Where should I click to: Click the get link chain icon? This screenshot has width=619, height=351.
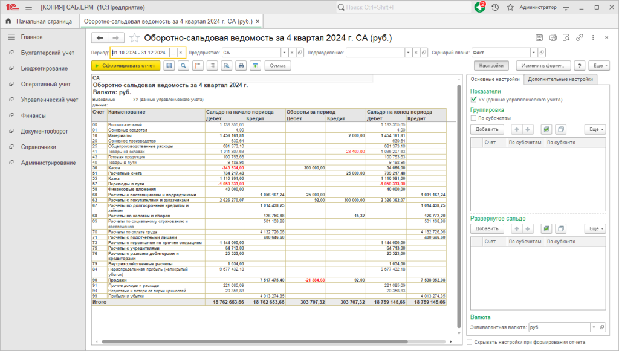click(x=580, y=37)
